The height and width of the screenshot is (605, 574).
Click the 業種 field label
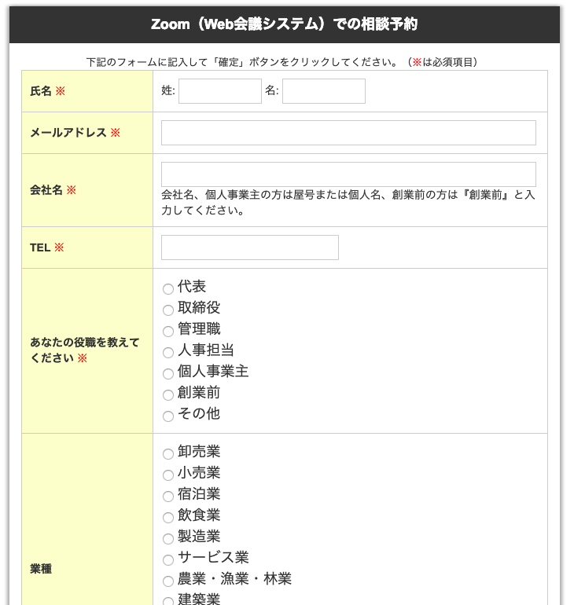pyautogui.click(x=41, y=569)
